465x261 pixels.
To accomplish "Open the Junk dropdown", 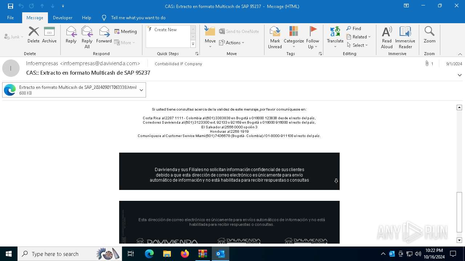I will click(14, 37).
